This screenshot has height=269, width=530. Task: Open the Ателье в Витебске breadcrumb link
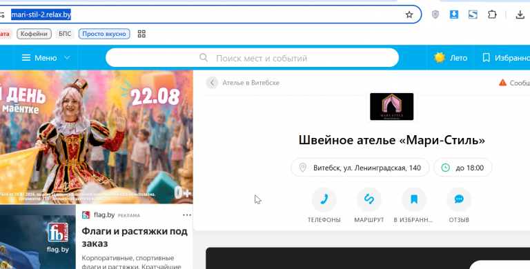(x=251, y=83)
